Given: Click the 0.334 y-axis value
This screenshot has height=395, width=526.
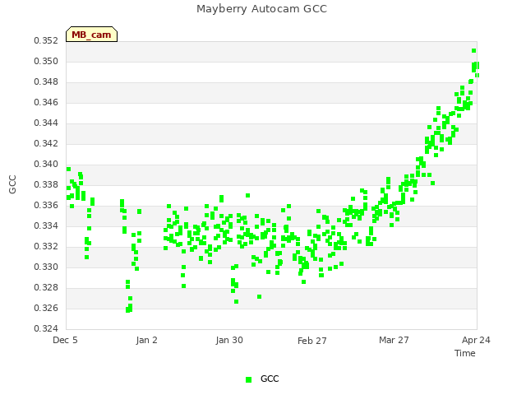Looking at the screenshot, I should coord(46,225).
